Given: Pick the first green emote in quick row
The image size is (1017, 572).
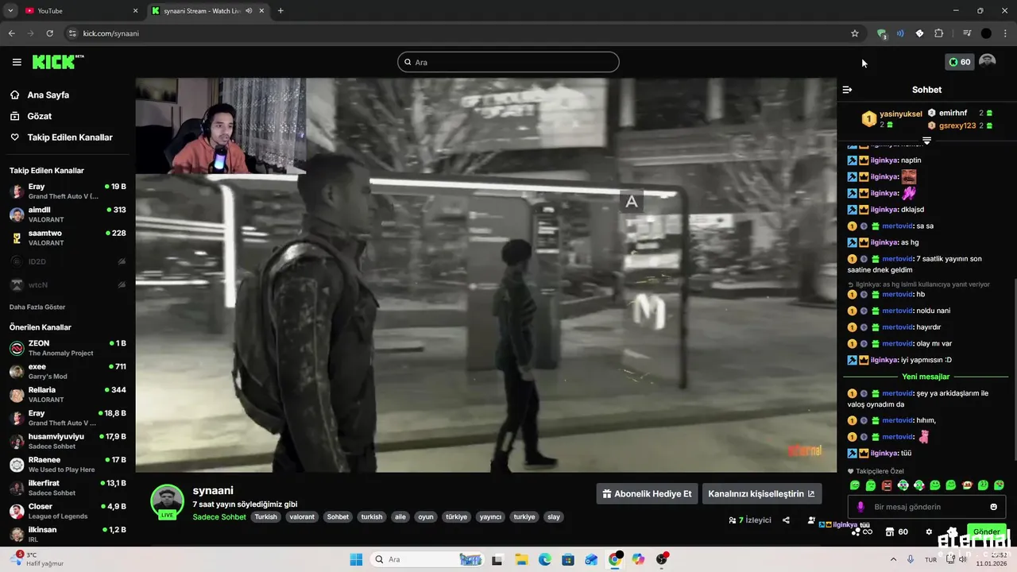Looking at the screenshot, I should (x=855, y=485).
